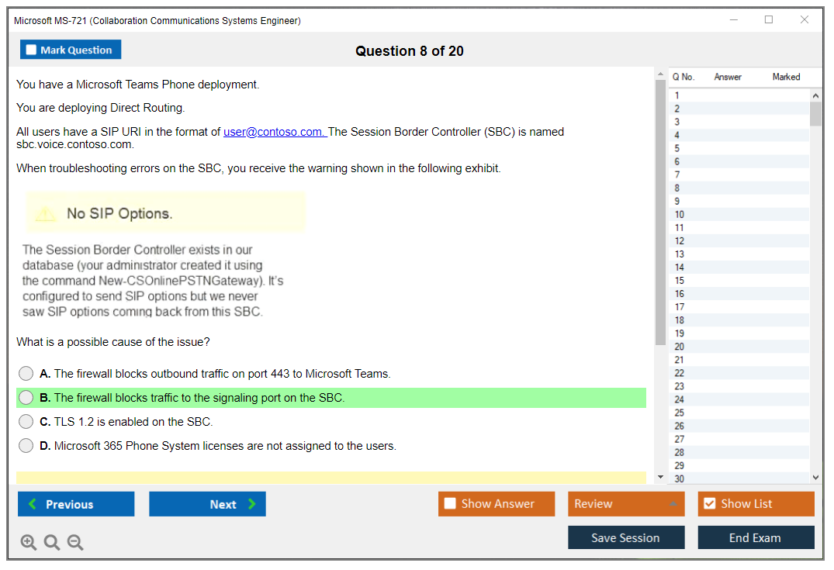Click question pane scroll down arrow
This screenshot has height=570, width=834.
point(660,477)
